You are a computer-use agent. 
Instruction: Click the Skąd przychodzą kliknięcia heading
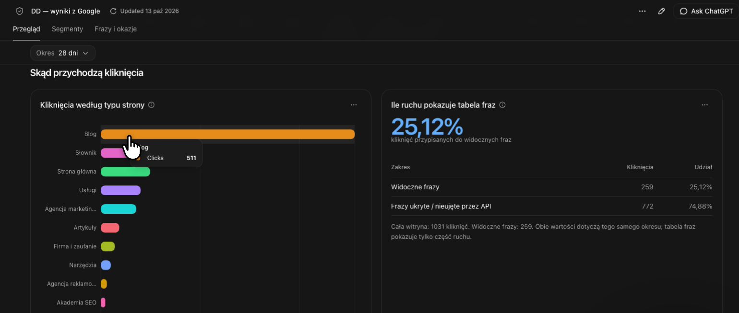click(87, 73)
